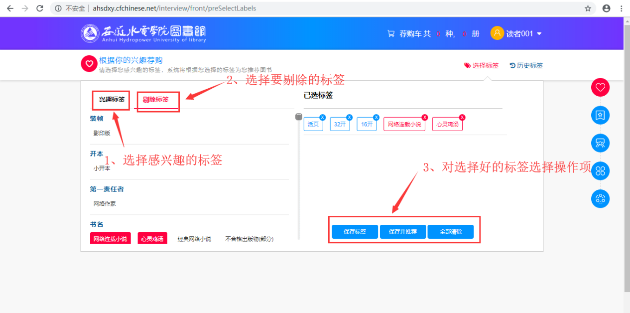Click the red heart floating sidebar icon
Screen dimensions: 630x313
(x=600, y=88)
